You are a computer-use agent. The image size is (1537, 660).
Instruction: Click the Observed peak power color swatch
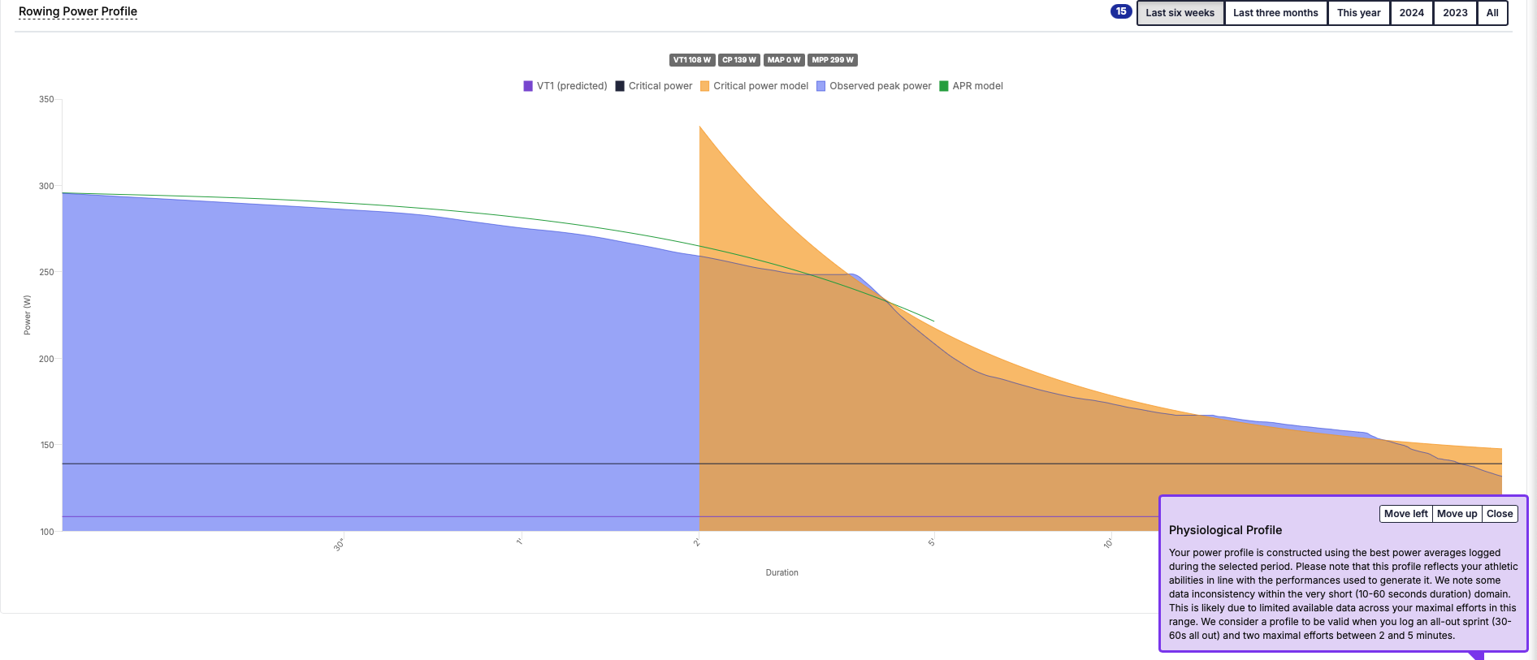tap(821, 86)
